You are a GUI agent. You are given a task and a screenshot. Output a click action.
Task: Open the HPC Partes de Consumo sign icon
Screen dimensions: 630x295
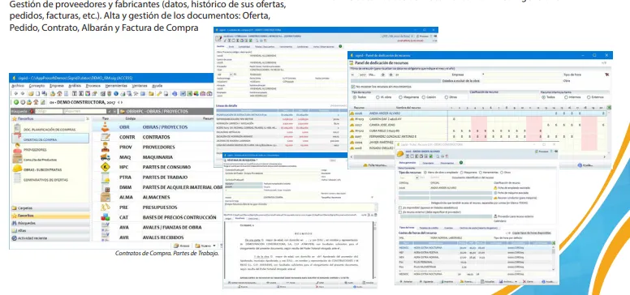106,167
